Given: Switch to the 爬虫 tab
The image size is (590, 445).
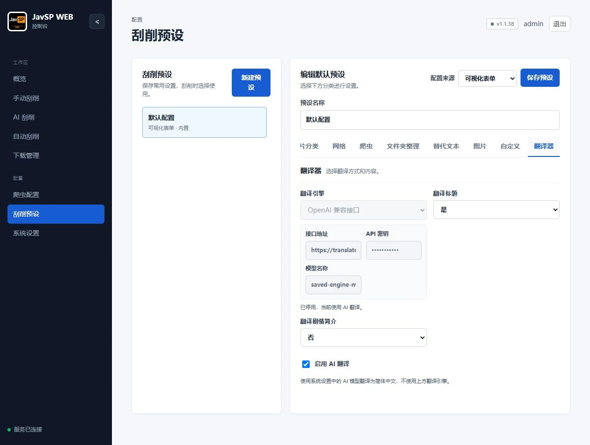Looking at the screenshot, I should click(x=366, y=146).
